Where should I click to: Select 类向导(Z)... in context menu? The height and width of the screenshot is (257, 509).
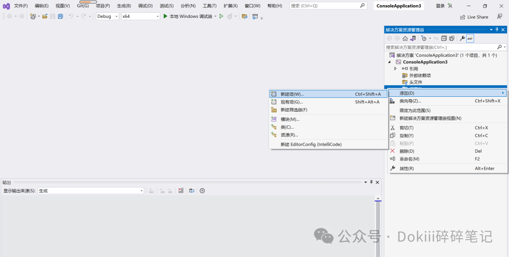tap(447, 101)
